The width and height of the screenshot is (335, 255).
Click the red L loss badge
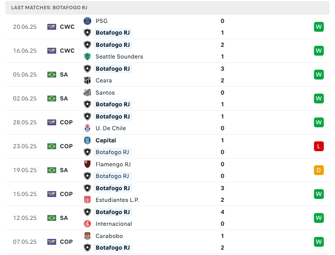click(319, 146)
